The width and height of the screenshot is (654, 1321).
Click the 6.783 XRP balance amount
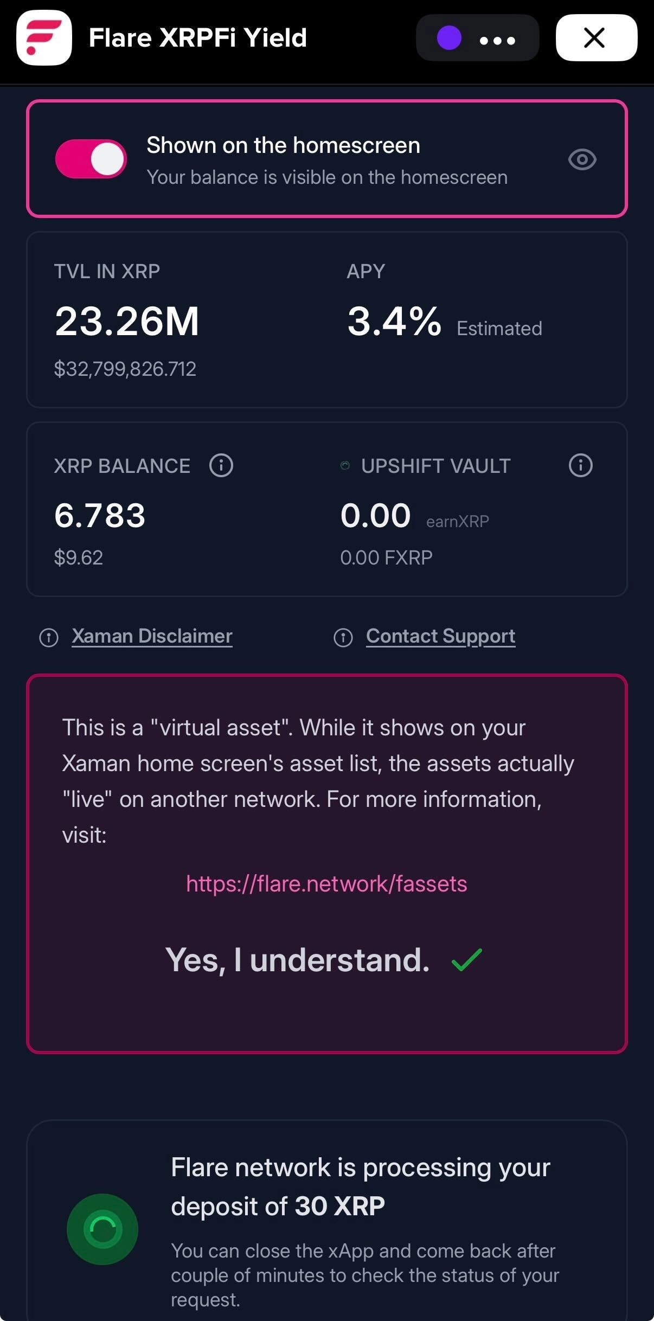100,515
